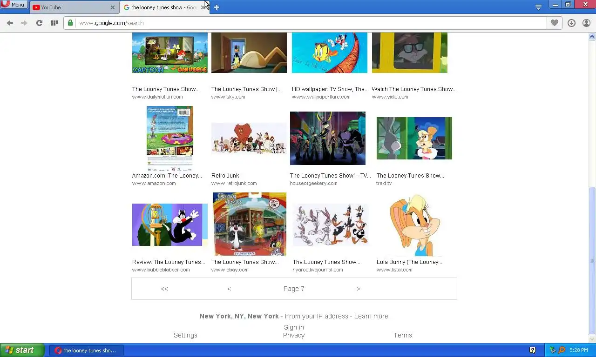Click 'Watch The Looney Tunes Show...' link

414,89
